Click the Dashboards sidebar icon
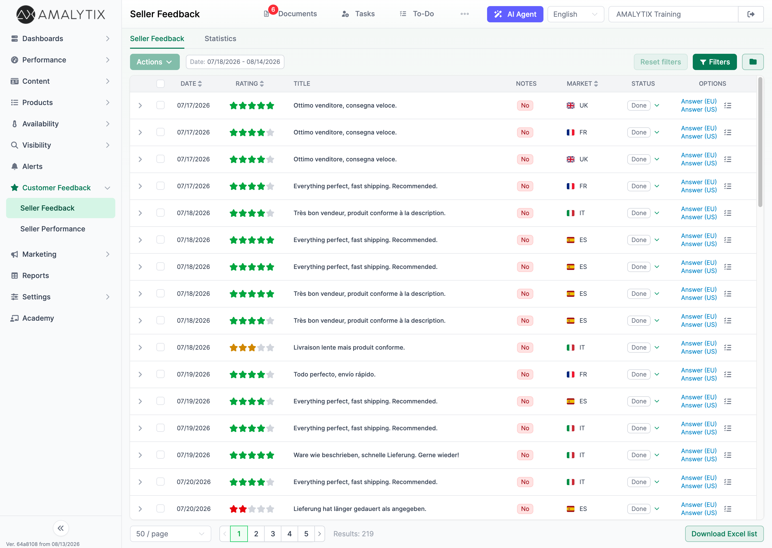The image size is (772, 548). 14,39
